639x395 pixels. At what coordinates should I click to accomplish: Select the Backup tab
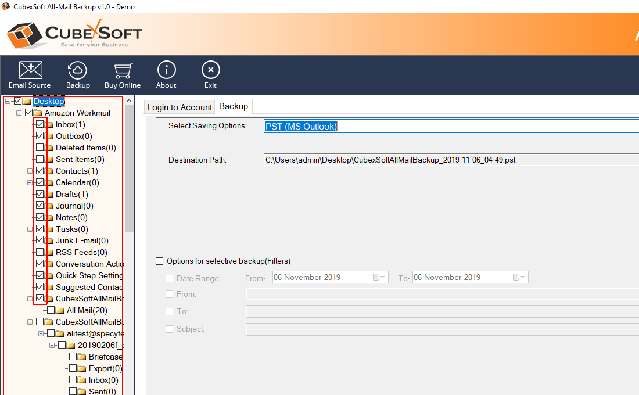point(234,106)
